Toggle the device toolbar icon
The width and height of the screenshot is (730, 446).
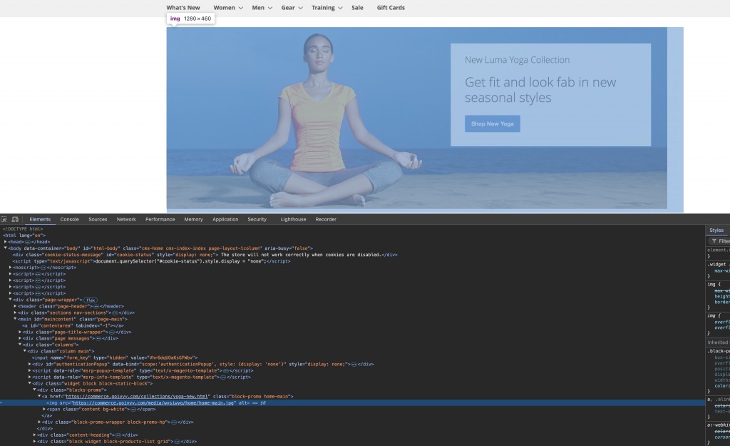(14, 219)
